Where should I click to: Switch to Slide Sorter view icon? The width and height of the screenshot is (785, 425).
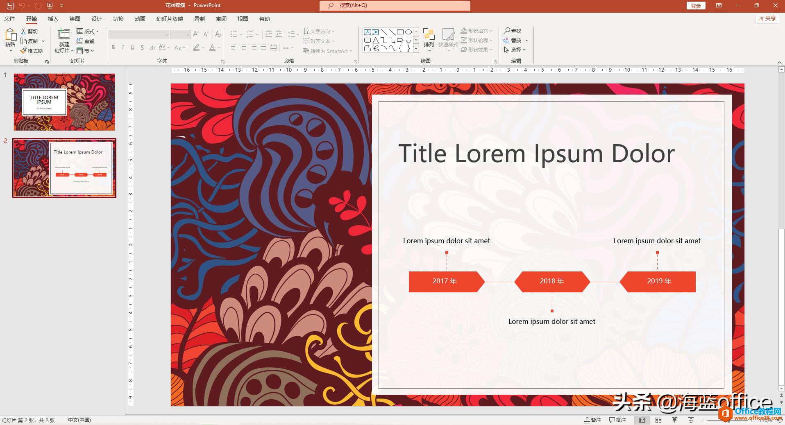[658, 420]
